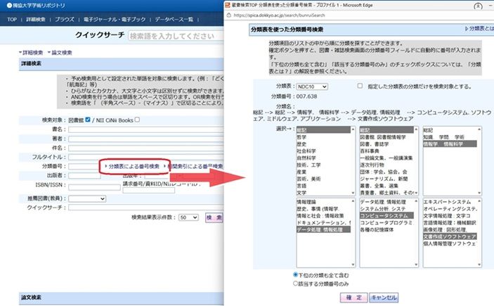The width and height of the screenshot is (494, 306).
Task: Open 分類表とは help link
Action: click(479, 28)
